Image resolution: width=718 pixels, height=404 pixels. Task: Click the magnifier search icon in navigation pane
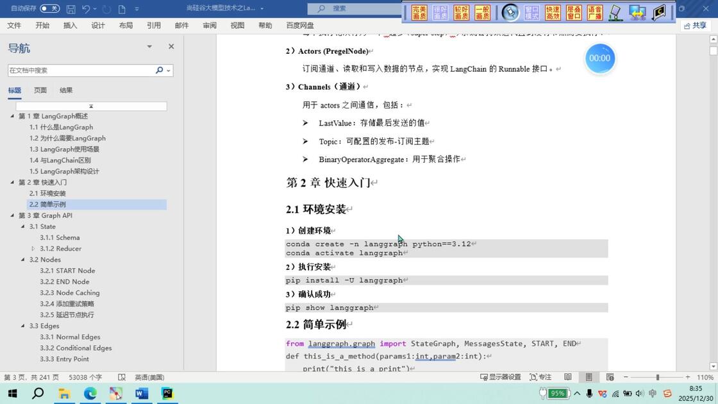coord(160,70)
